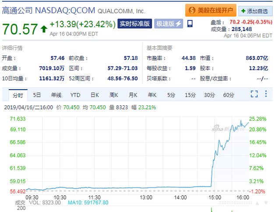This screenshot has width=276, height=212.
Task: Click the 25.28% percent axis label
Action: [x=258, y=119]
